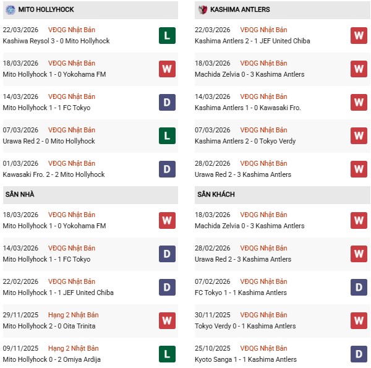Click W badge for Kashima 2-1 JEF United
The height and width of the screenshot is (368, 371).
pos(359,36)
